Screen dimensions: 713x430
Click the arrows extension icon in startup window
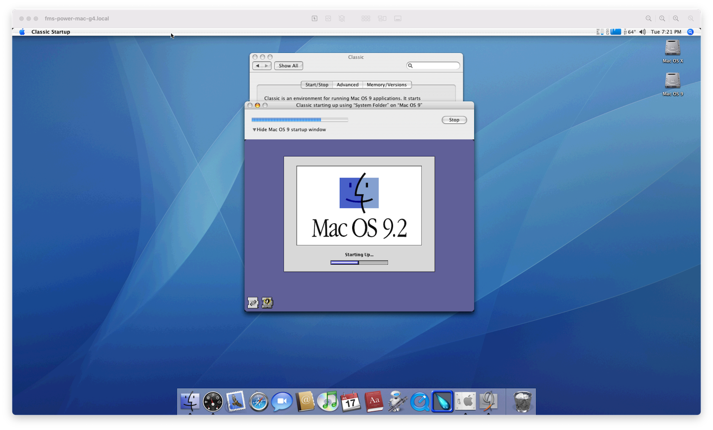tap(253, 303)
